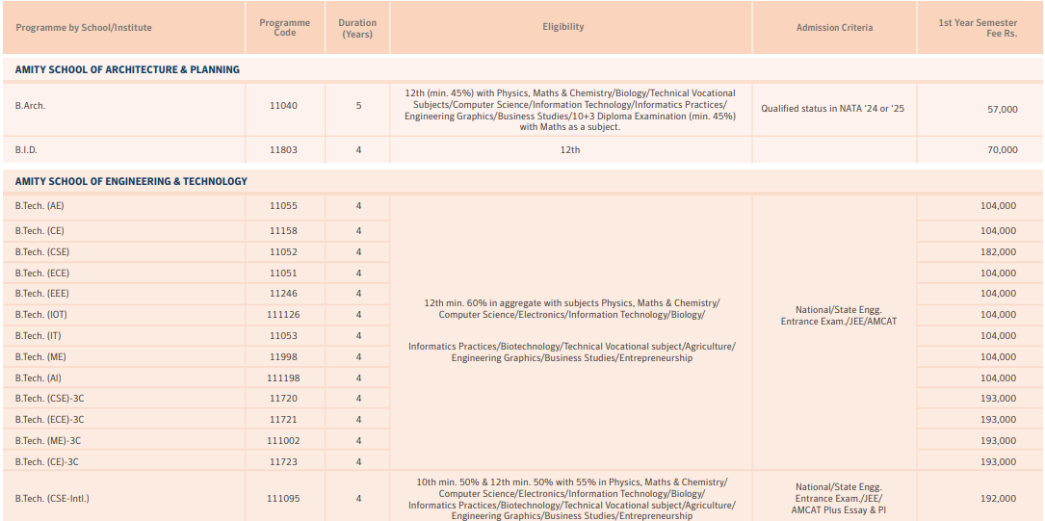The height and width of the screenshot is (521, 1045).
Task: Click 'National/State Engg. Entrance Exam./JEE/AMCAT' criteria
Action: tap(838, 315)
